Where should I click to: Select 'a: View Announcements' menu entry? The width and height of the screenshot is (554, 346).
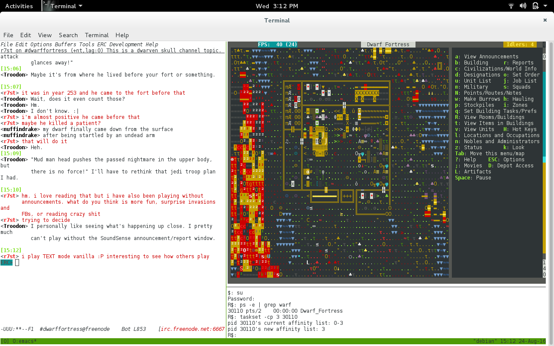tap(486, 57)
